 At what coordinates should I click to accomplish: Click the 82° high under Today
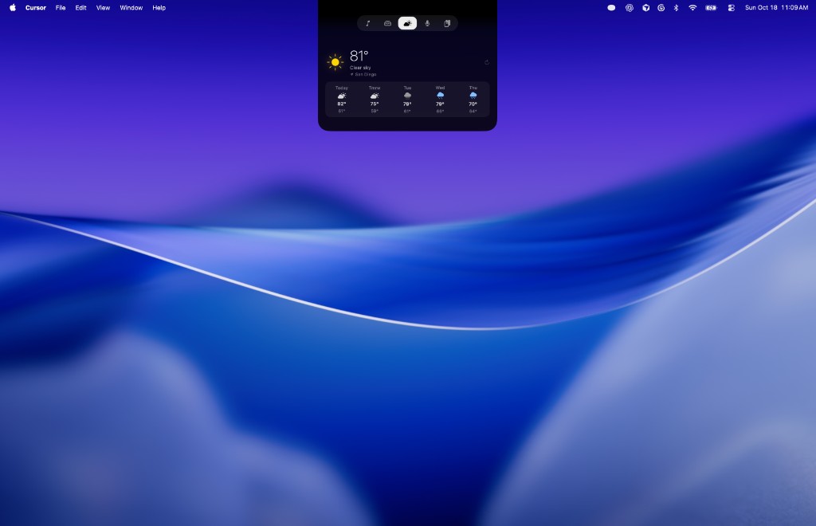point(341,104)
